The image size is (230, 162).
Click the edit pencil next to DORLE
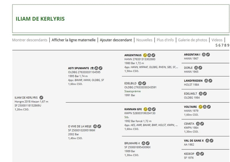tap(200, 68)
